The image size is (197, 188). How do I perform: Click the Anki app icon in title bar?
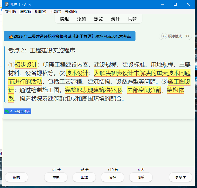click(7, 5)
